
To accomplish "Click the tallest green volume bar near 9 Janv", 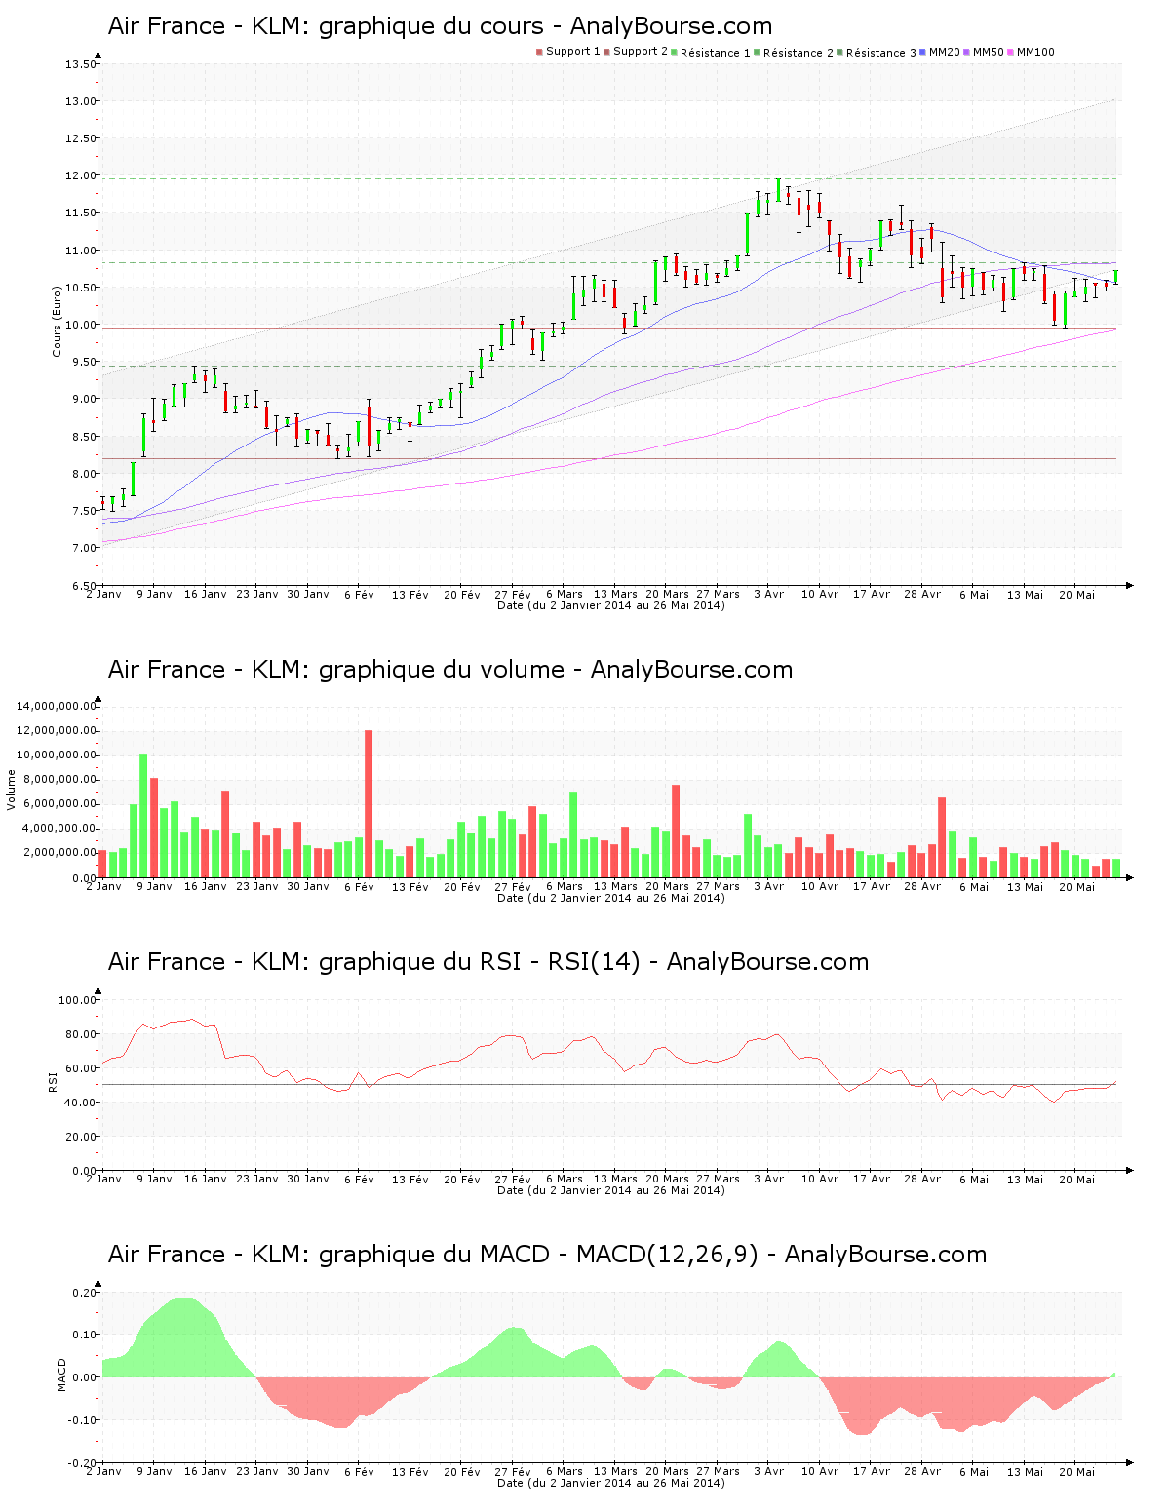I will (x=143, y=816).
